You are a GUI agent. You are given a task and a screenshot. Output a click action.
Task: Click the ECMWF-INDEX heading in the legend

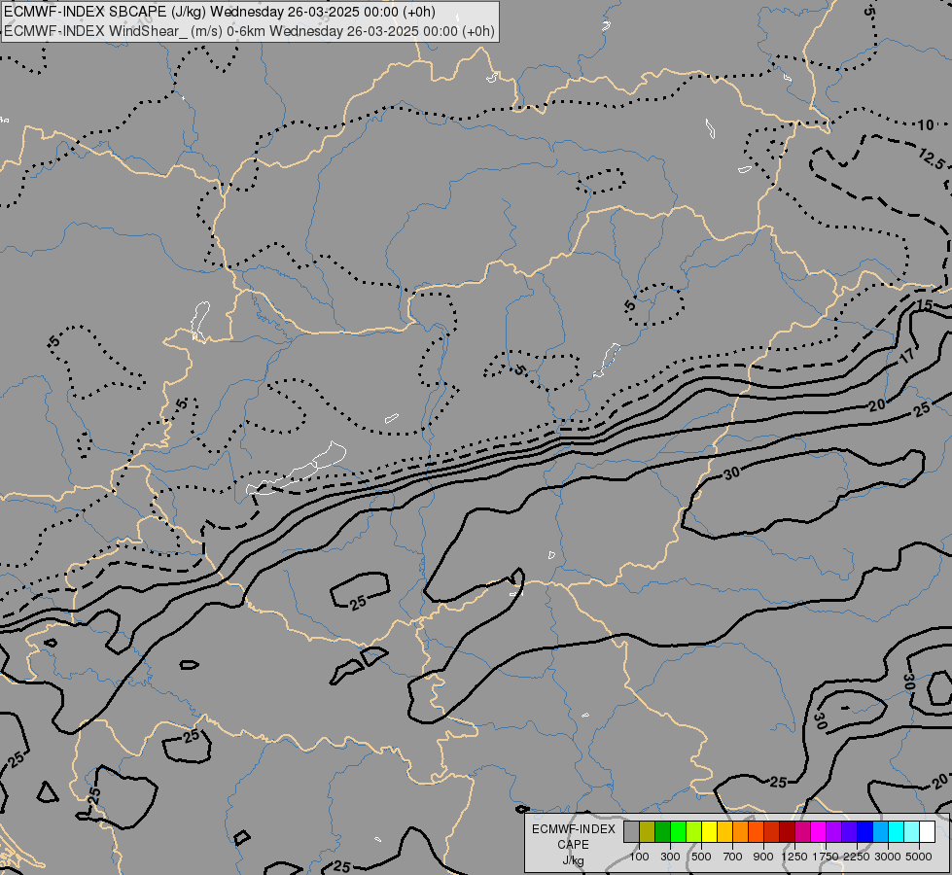pos(574,829)
